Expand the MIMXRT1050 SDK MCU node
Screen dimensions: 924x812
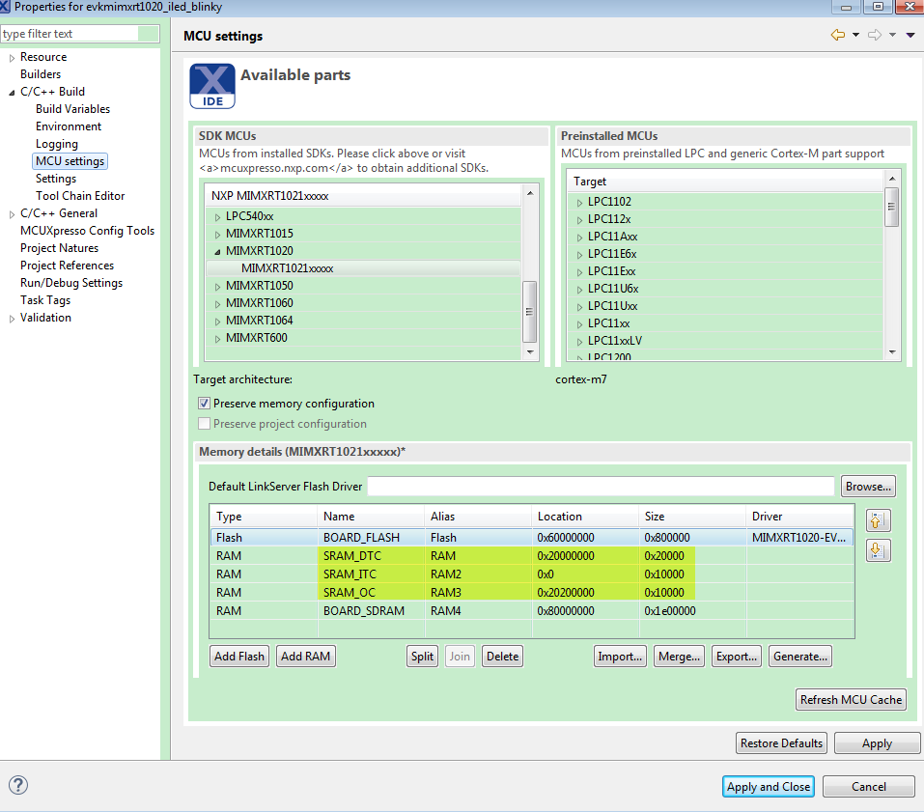coord(217,287)
